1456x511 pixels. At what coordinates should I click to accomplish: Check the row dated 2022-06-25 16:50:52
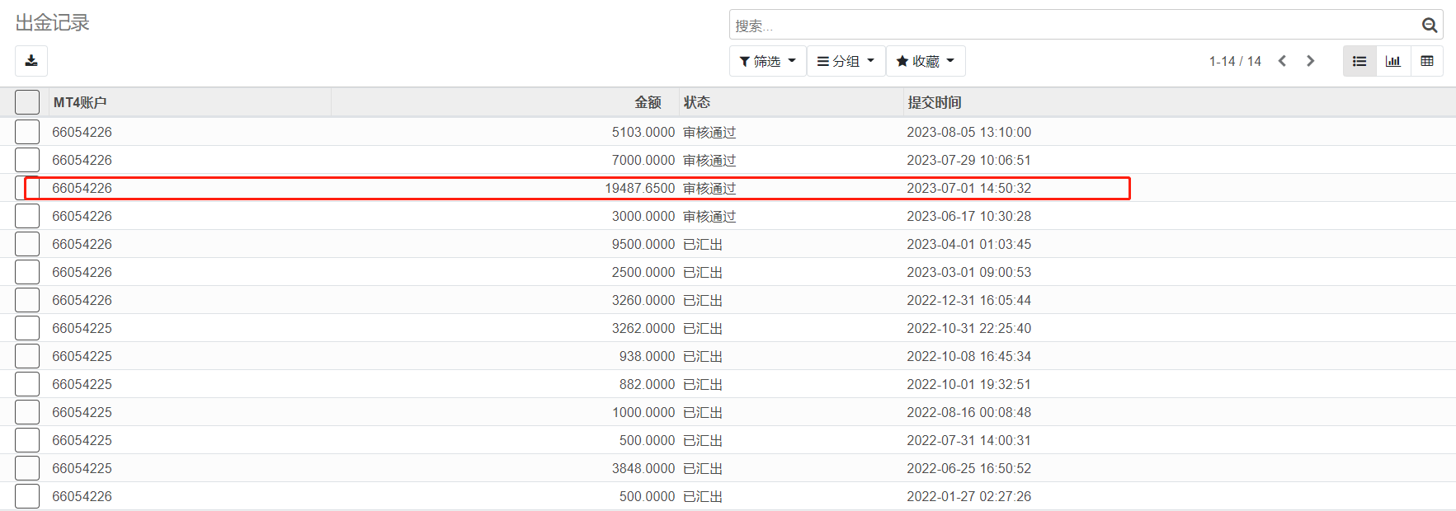point(27,468)
